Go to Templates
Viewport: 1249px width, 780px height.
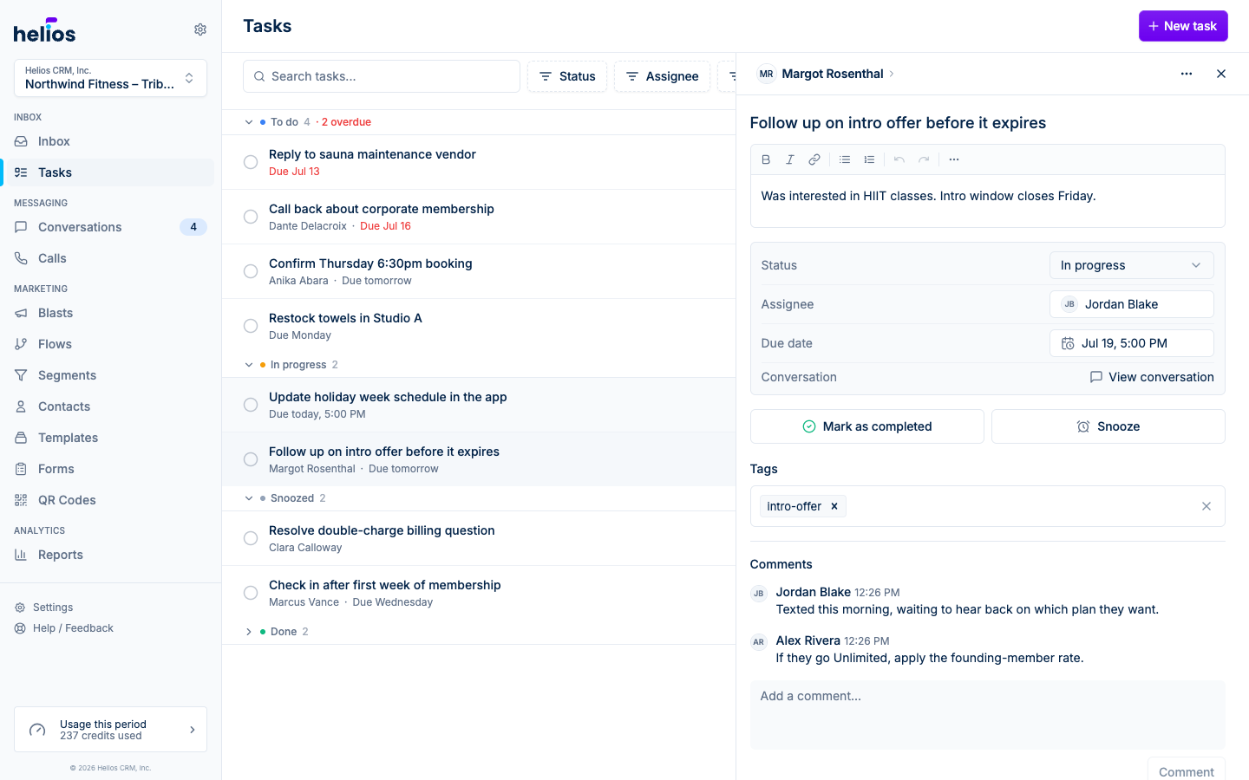click(x=110, y=438)
